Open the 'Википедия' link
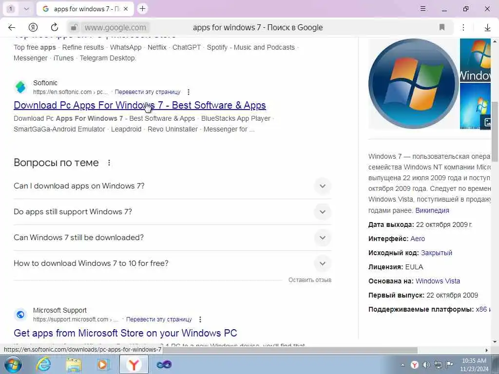 [x=432, y=210]
